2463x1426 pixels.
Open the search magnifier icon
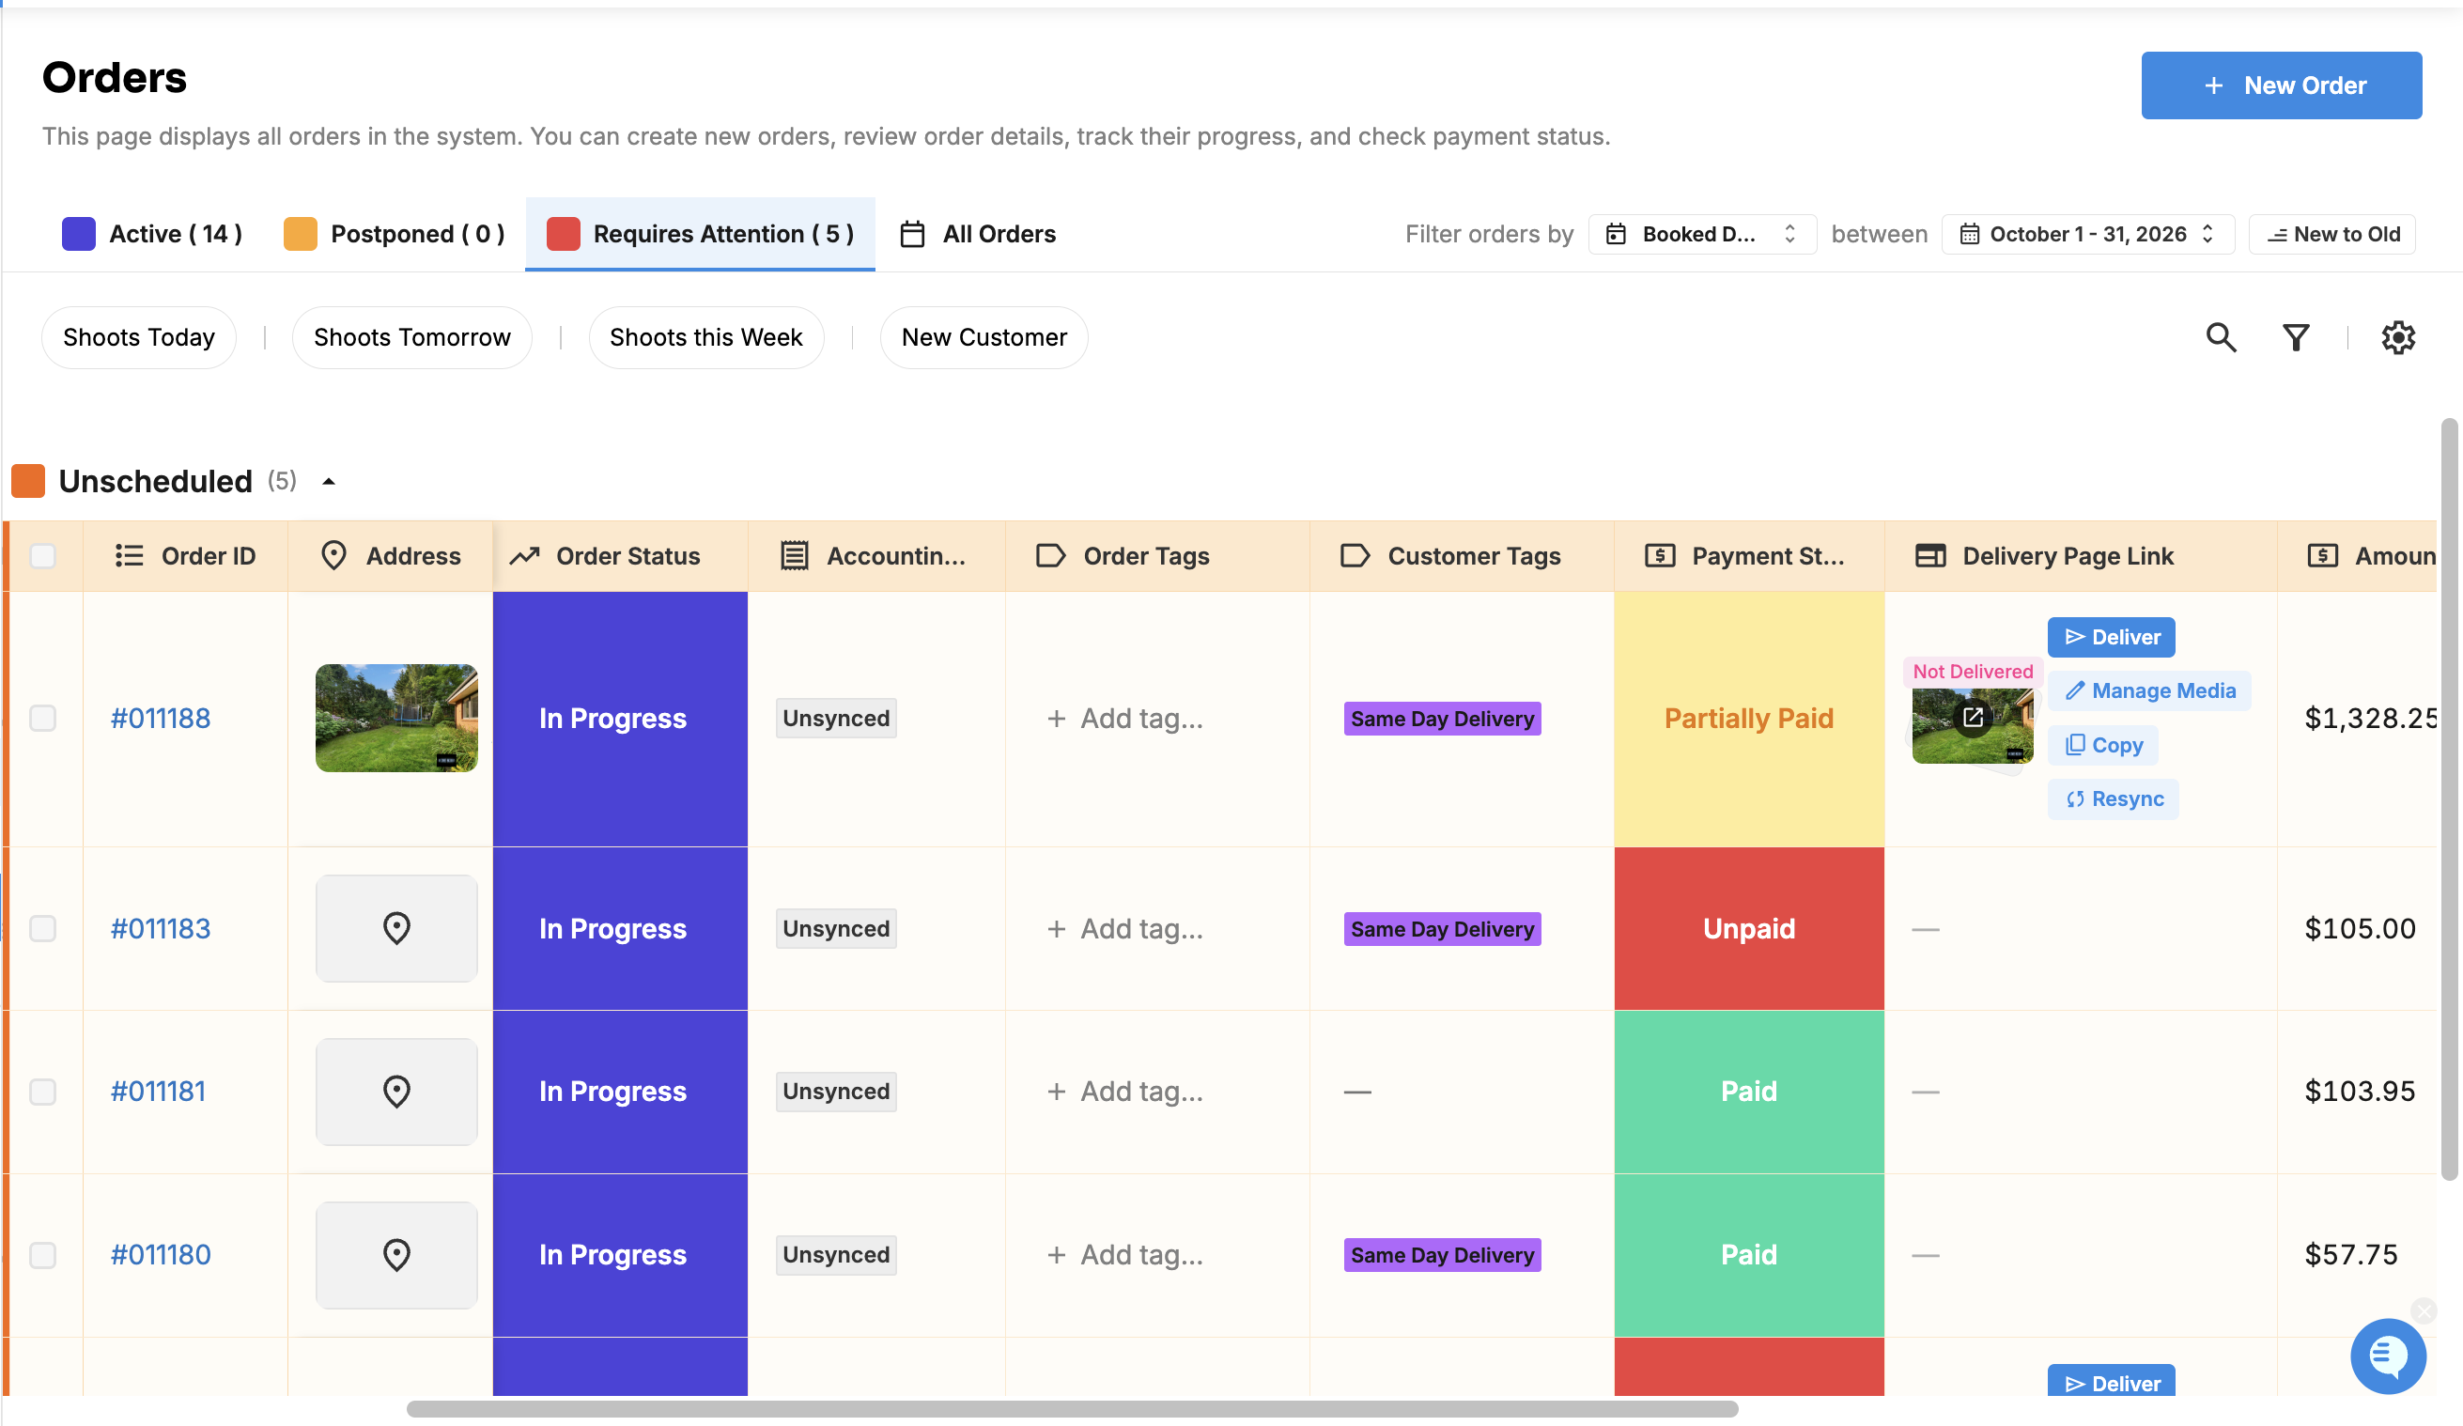(2221, 337)
